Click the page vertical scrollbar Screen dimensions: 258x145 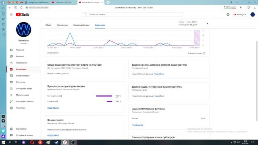tap(257, 81)
